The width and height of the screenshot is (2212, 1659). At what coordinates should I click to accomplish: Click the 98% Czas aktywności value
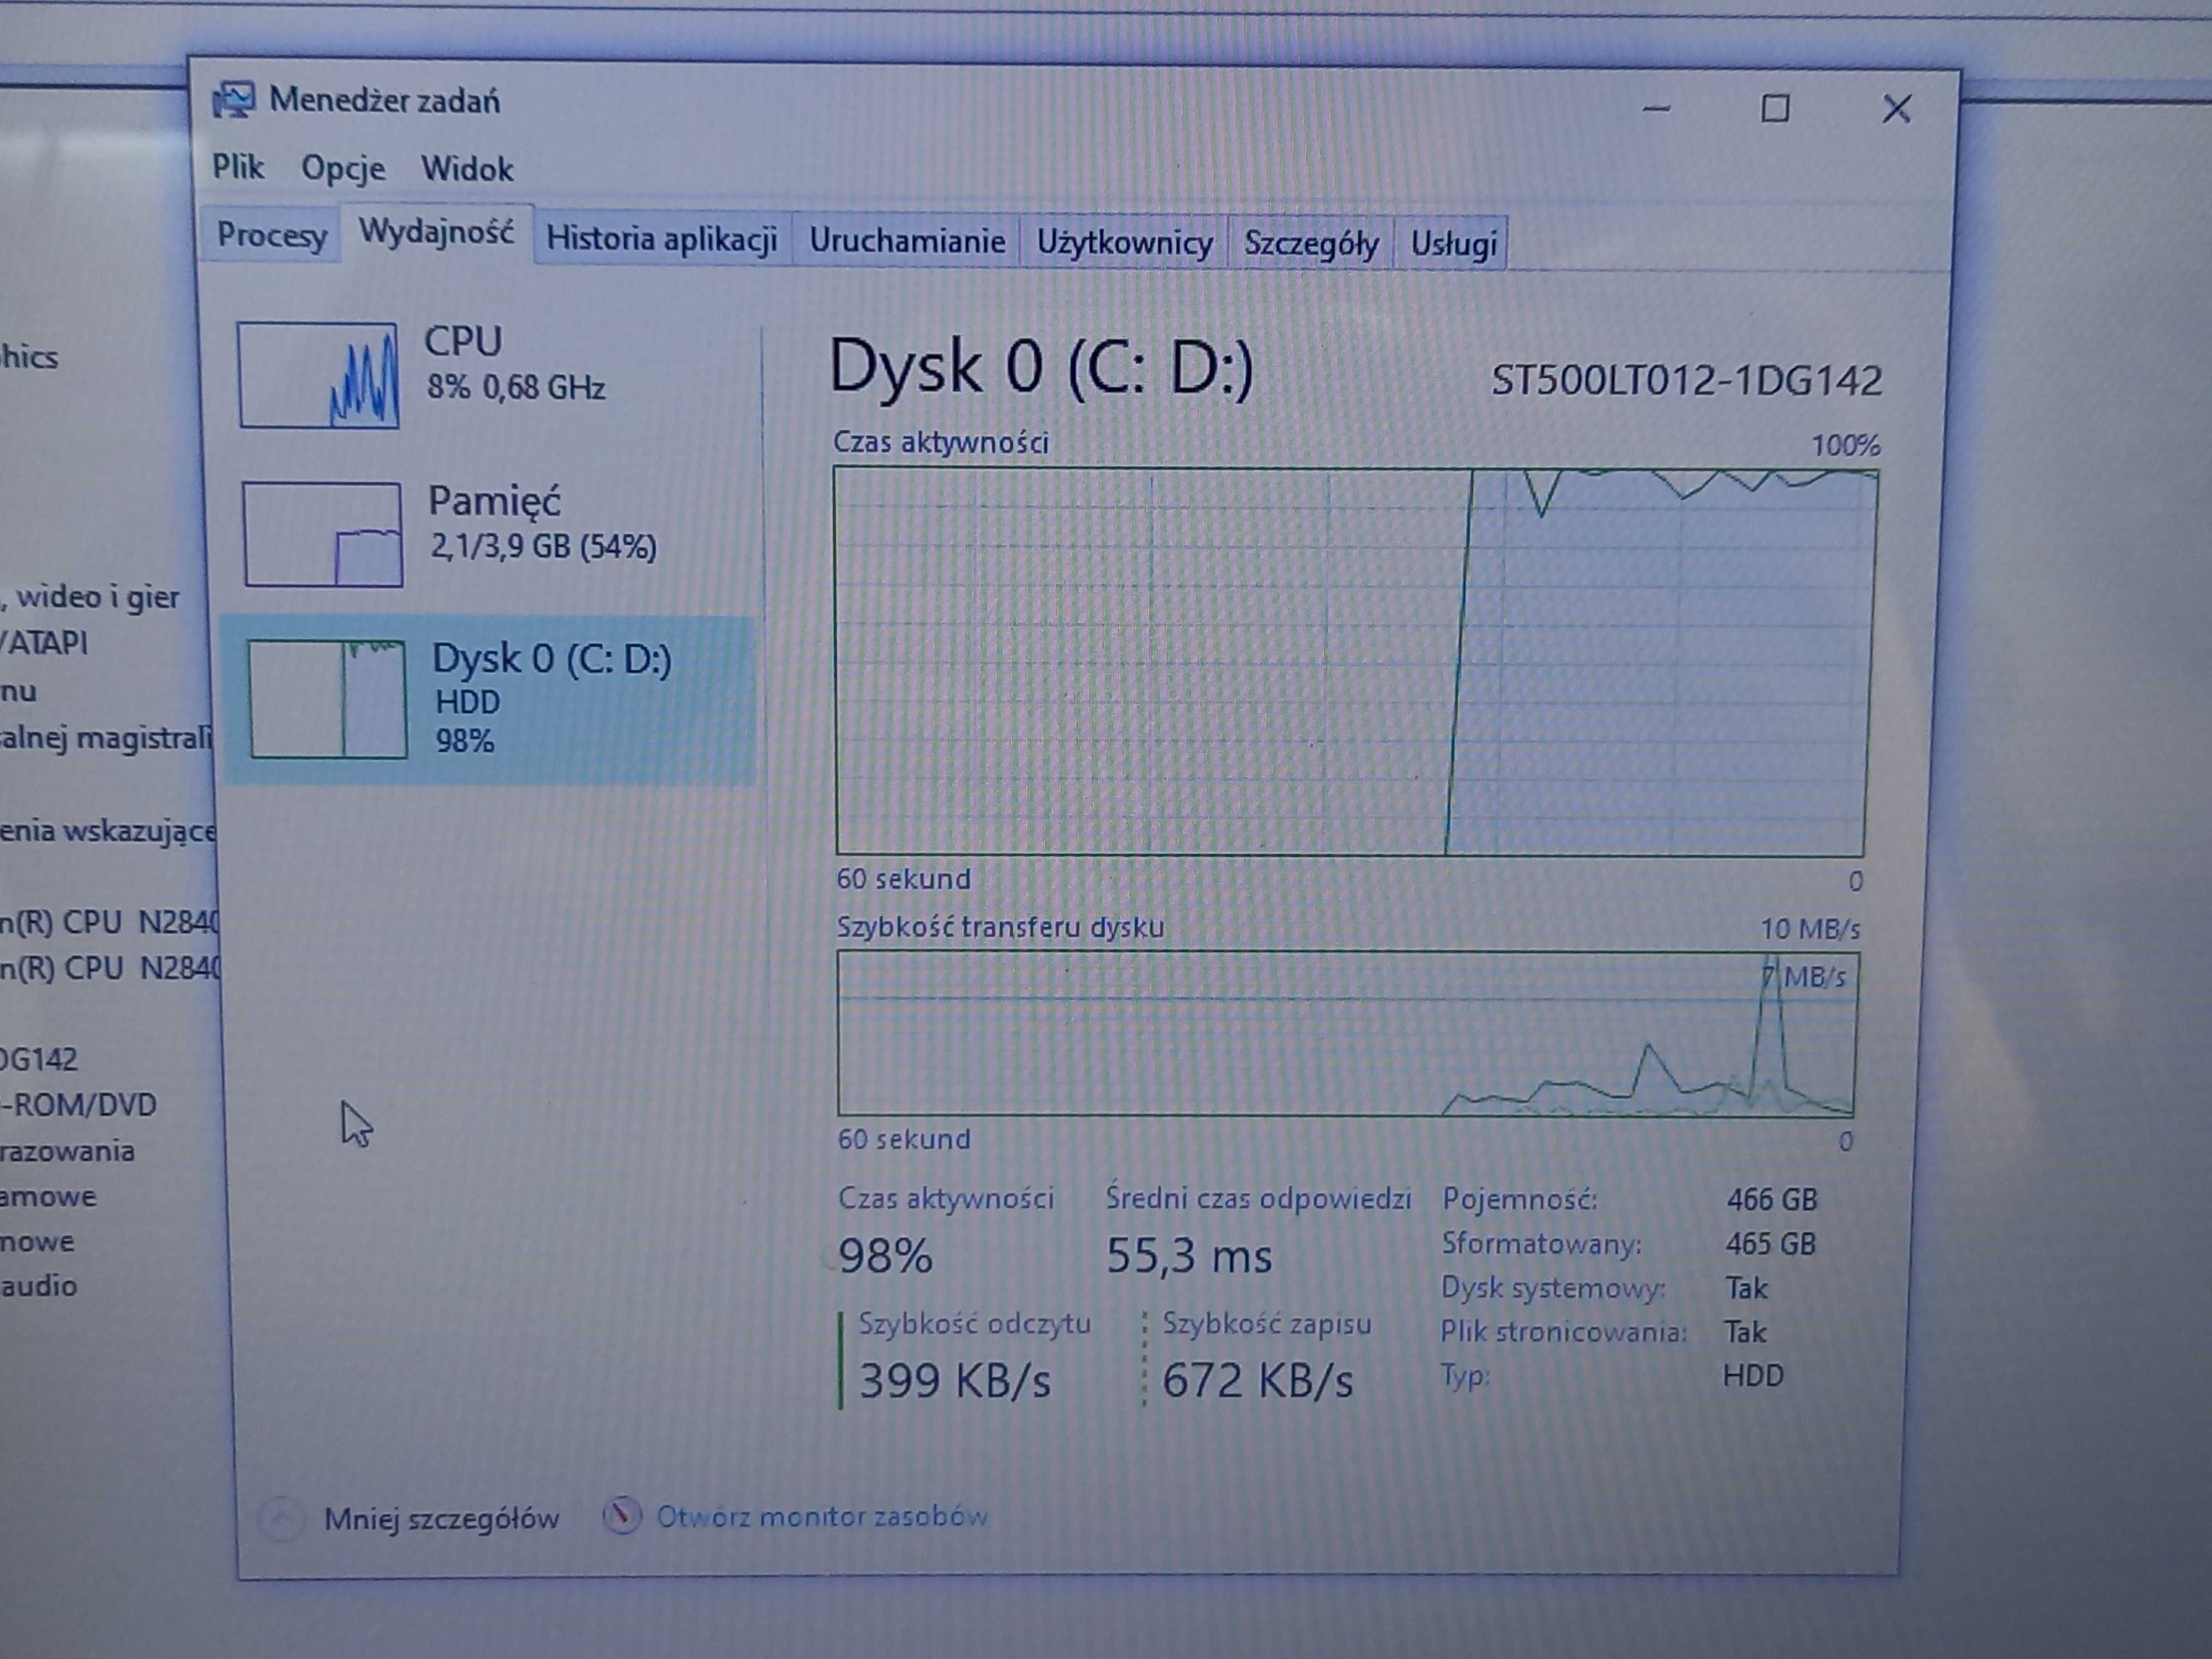click(886, 1256)
